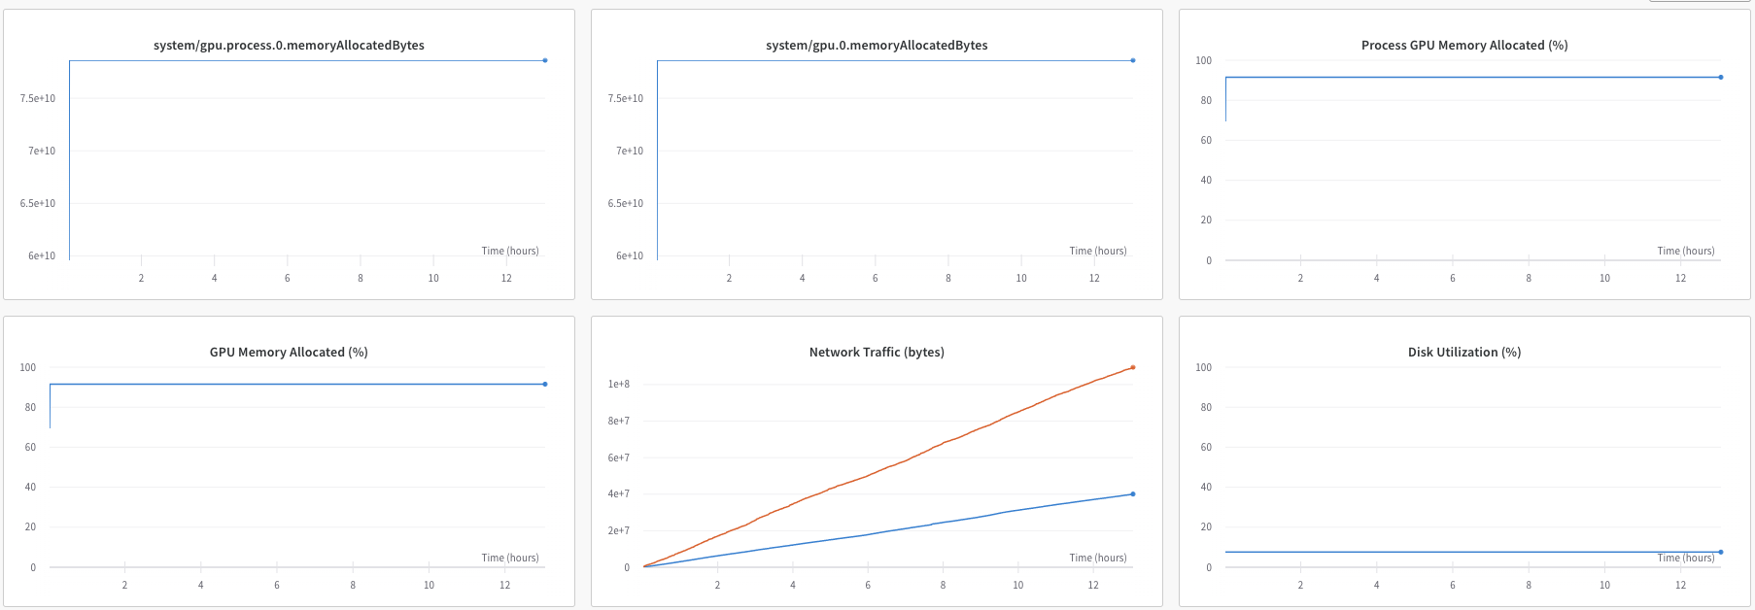Click Time (hours) in gpu.0.memoryAllocatedBytes chart
1755x610 pixels.
pos(1098,251)
